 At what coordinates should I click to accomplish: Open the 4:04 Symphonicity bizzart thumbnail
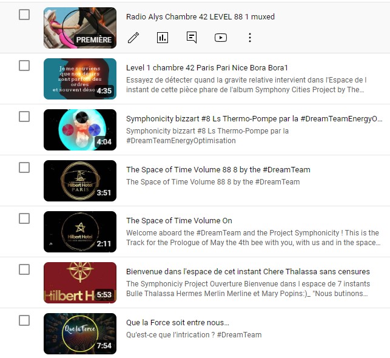(80, 130)
